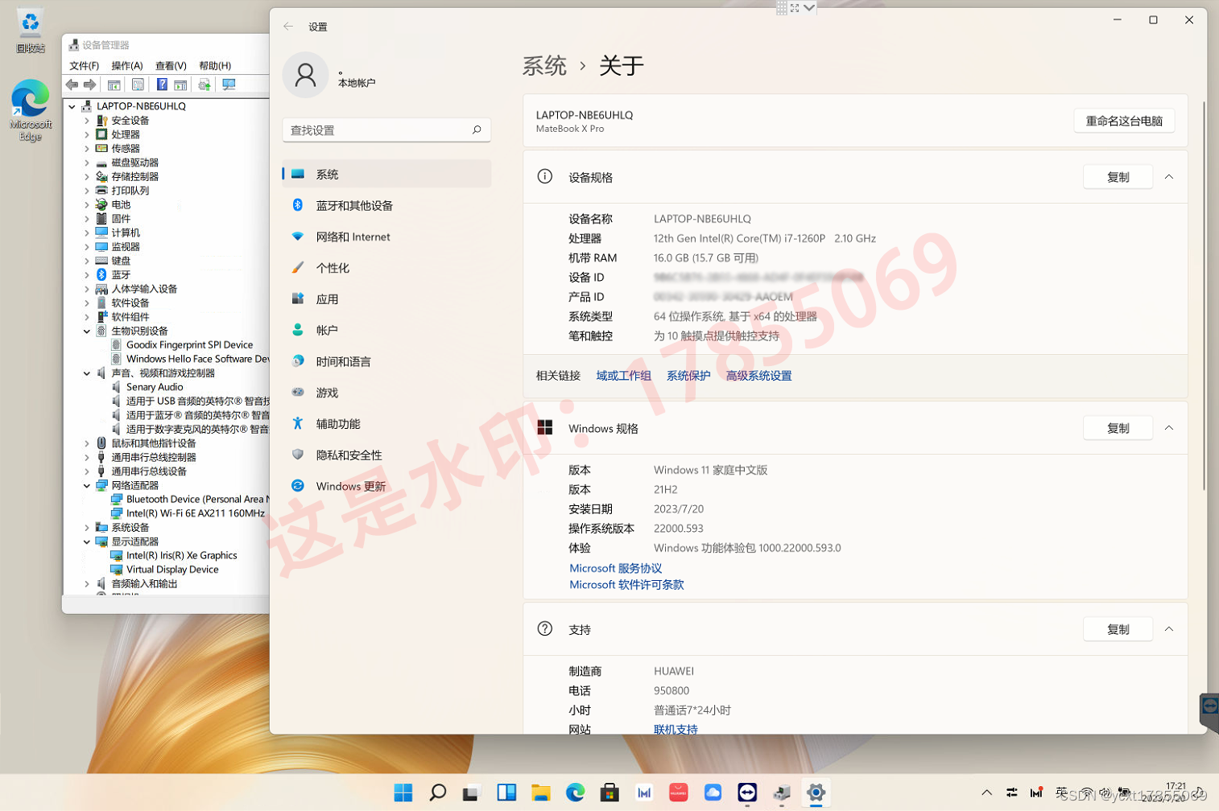Open 查看(V) menu in Device Manager

point(171,66)
